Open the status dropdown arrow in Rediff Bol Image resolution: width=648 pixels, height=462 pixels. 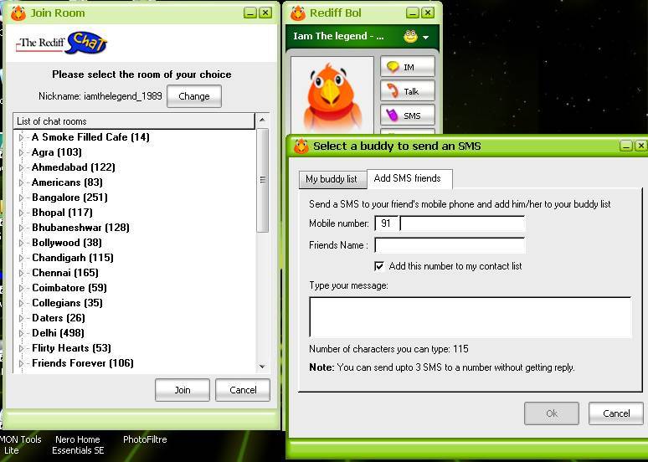pos(426,38)
